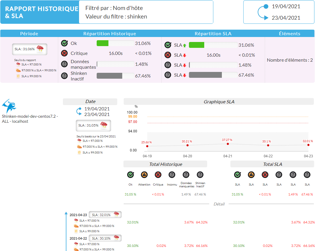Click the Graphique SLA section header
The width and height of the screenshot is (315, 251).
(219, 102)
